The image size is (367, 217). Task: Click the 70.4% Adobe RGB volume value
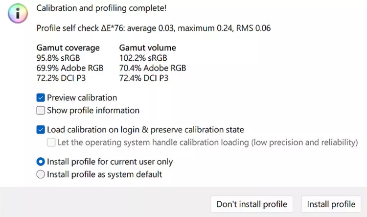coord(152,68)
